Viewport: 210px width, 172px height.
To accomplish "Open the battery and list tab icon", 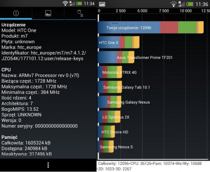I will 80,13.
